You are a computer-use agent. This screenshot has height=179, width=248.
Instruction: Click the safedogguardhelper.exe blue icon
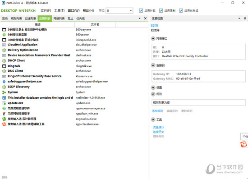pos(4,82)
